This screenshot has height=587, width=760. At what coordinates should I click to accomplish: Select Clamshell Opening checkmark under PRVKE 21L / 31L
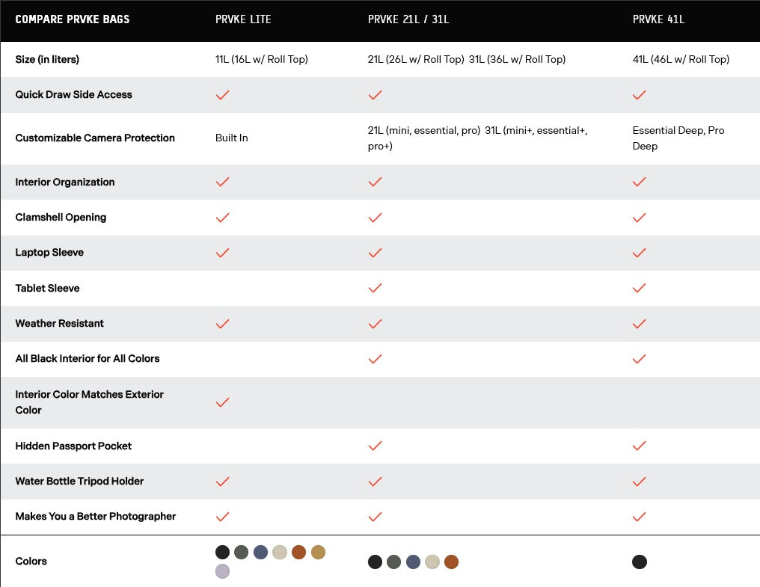(x=376, y=218)
